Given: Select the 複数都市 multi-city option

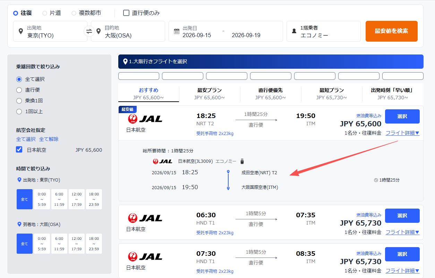Looking at the screenshot, I should point(74,13).
